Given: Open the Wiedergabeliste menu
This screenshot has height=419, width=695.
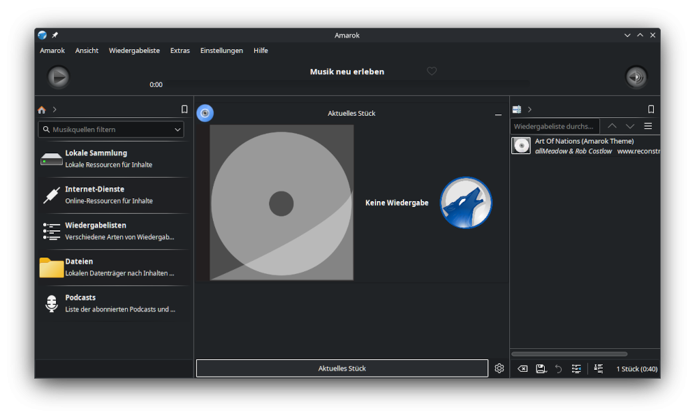Looking at the screenshot, I should click(134, 50).
